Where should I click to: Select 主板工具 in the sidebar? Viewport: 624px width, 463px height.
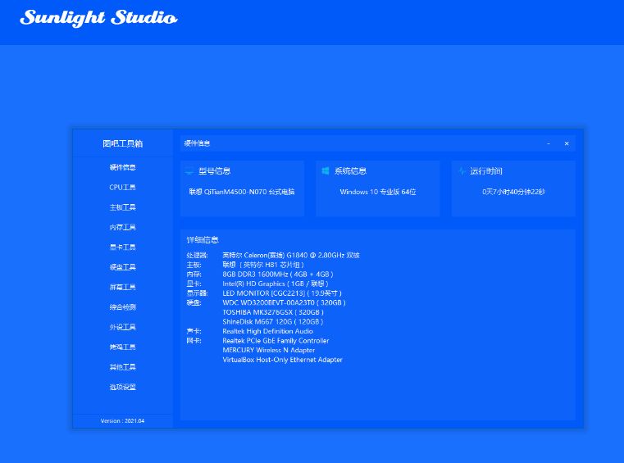coord(122,207)
